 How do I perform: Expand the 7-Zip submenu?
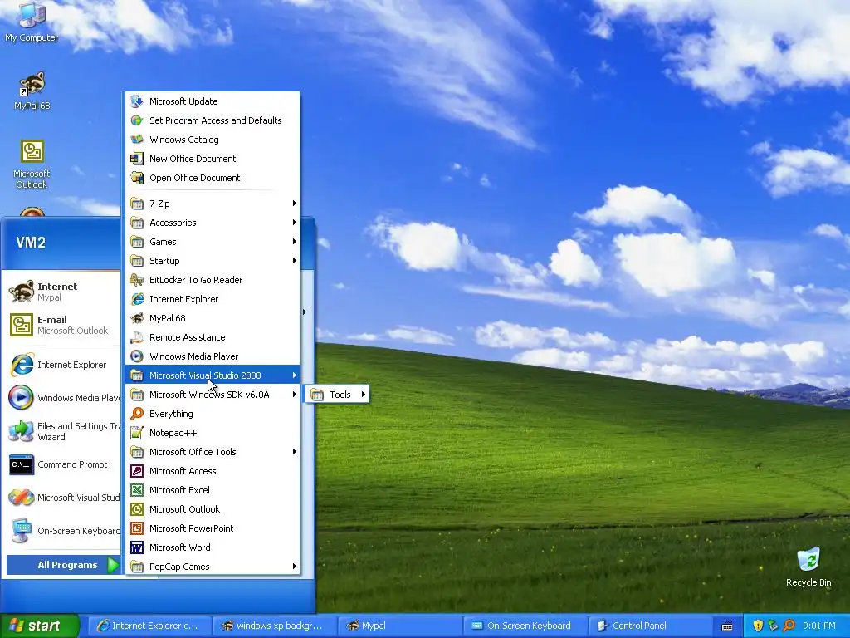coord(212,204)
